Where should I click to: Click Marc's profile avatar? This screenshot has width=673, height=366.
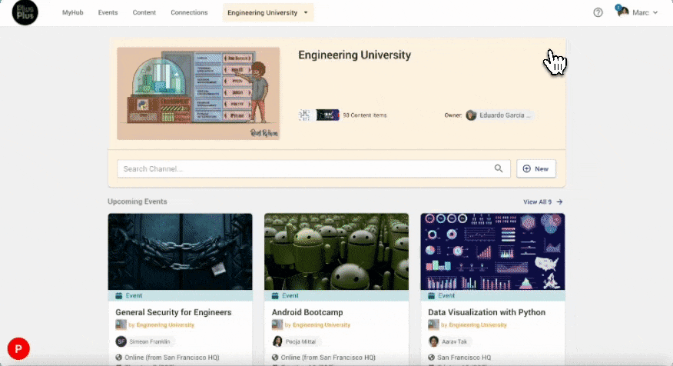pos(623,12)
